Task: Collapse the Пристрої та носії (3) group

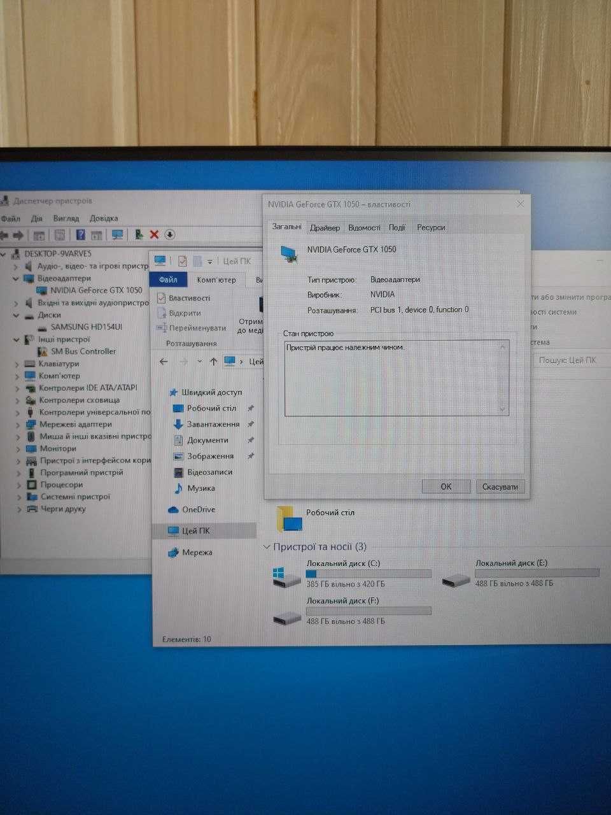Action: (267, 547)
